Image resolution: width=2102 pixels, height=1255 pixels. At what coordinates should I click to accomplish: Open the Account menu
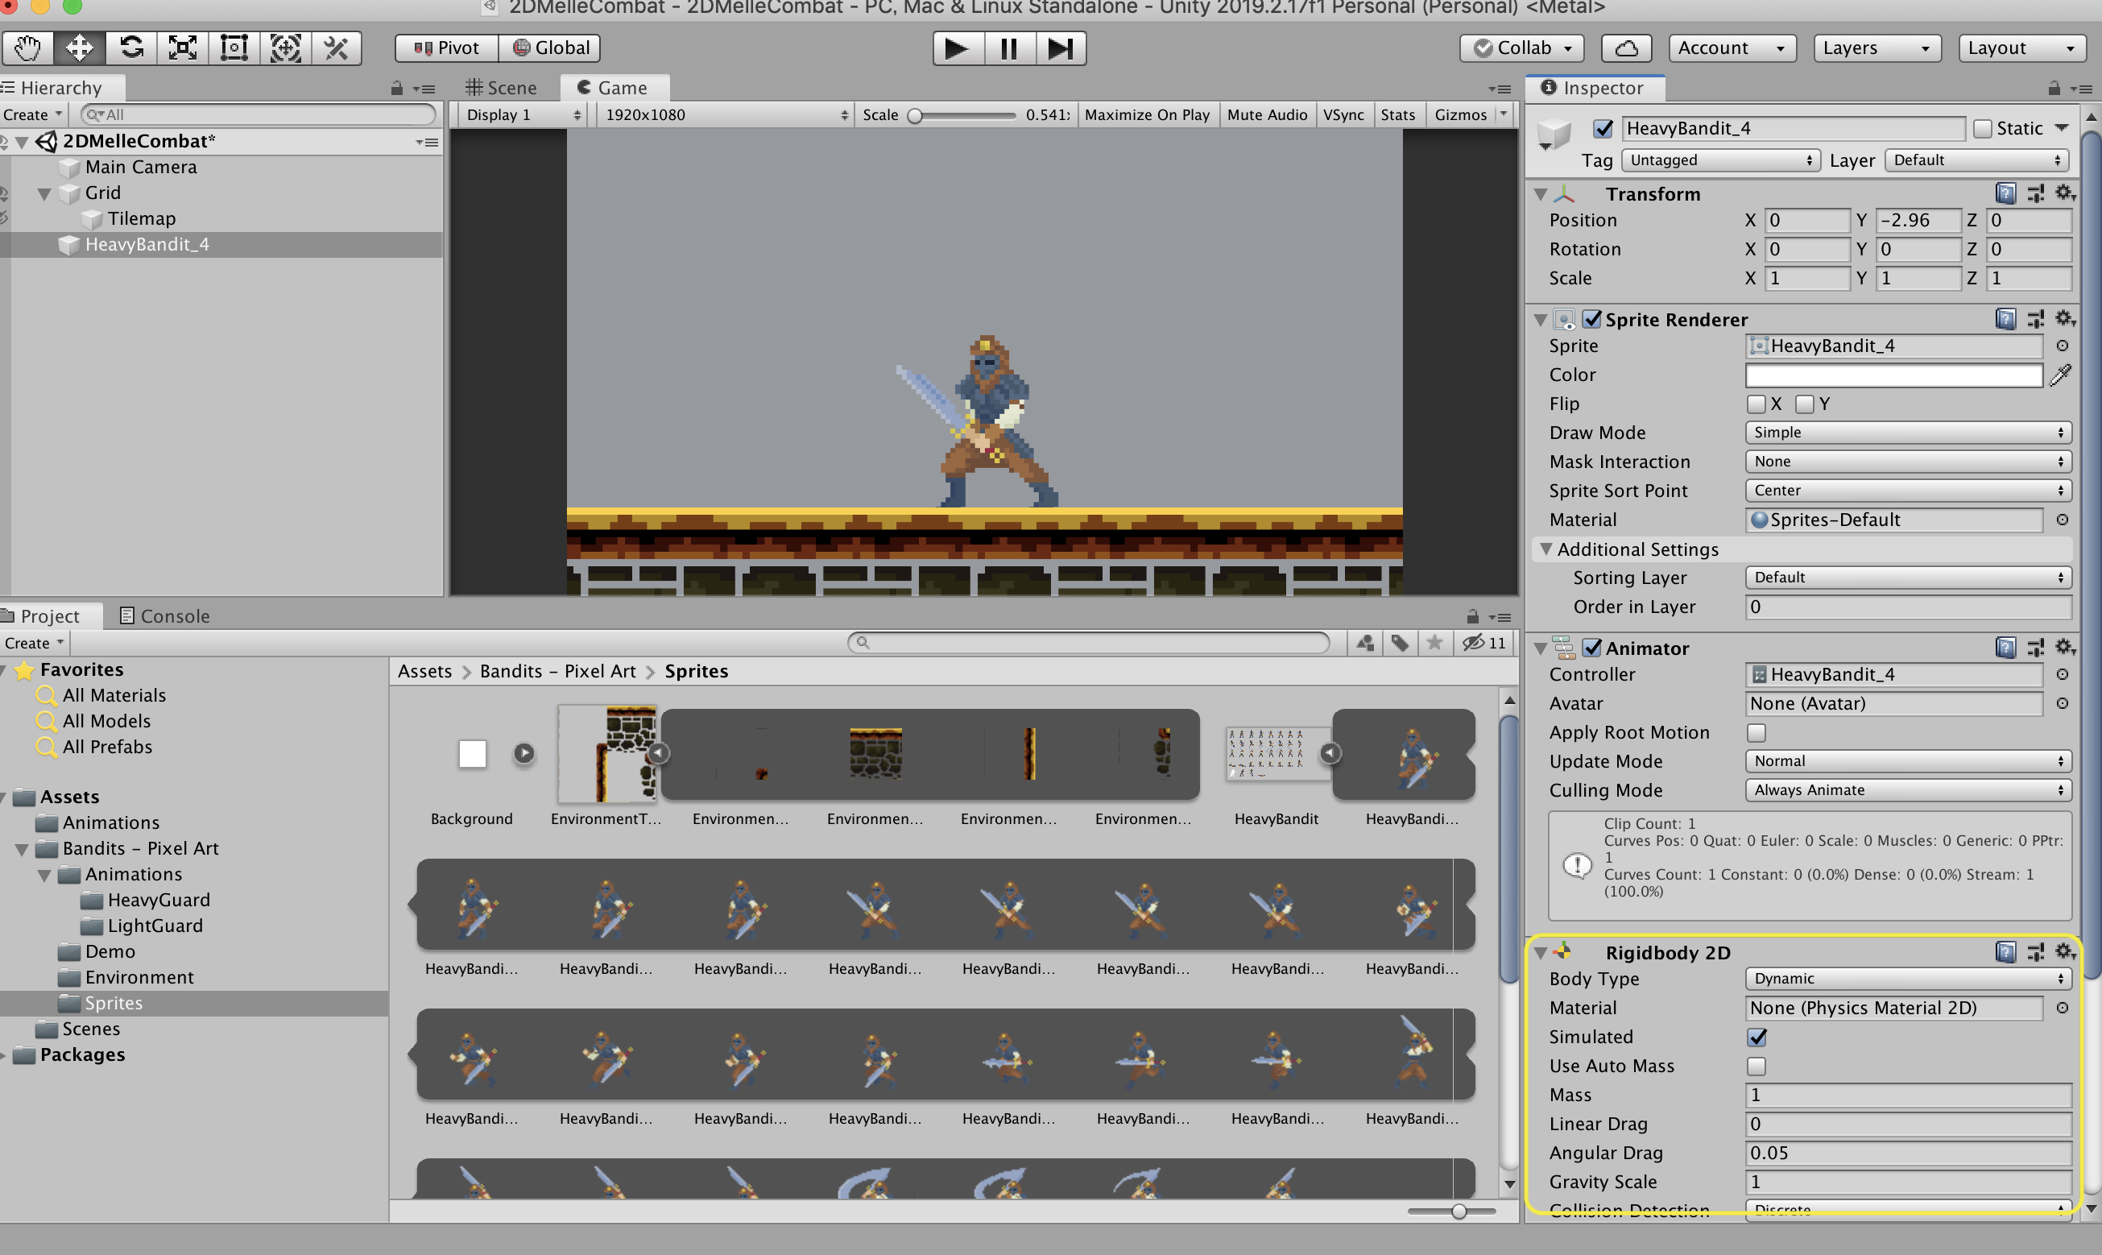coord(1731,48)
